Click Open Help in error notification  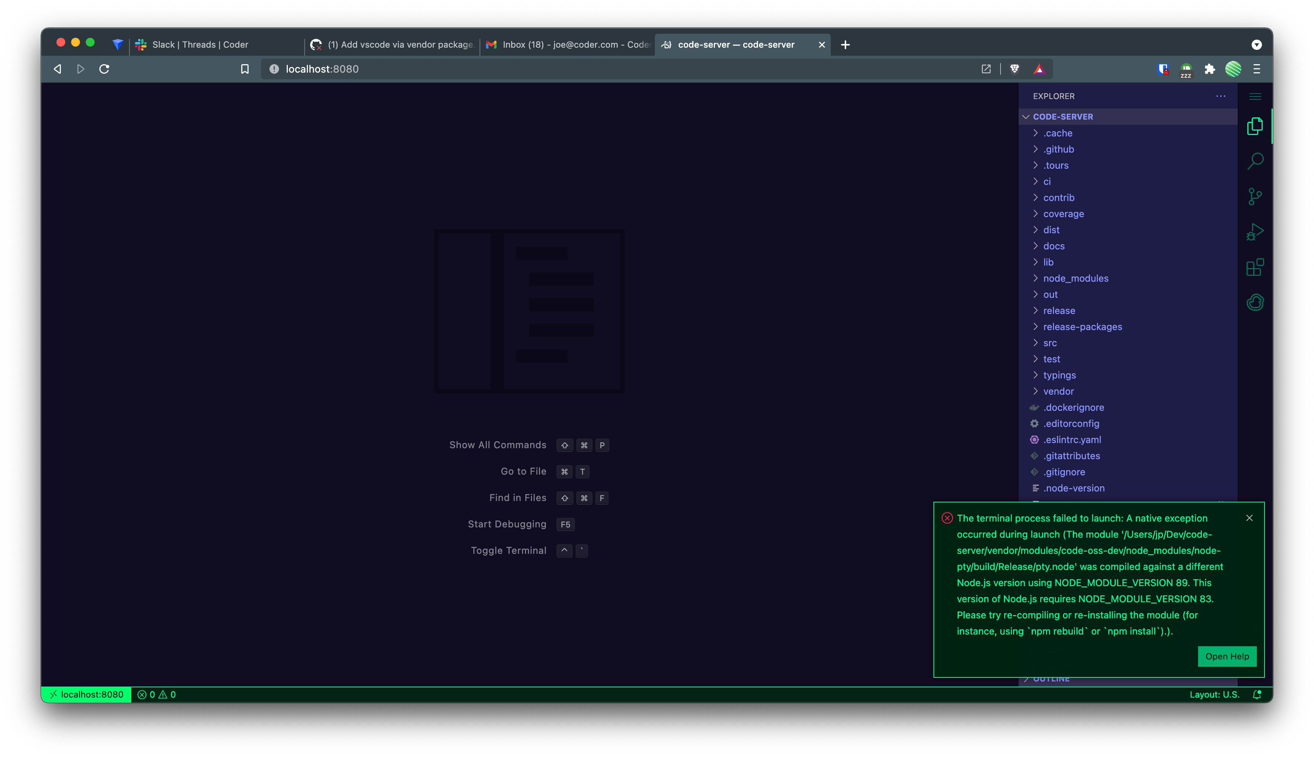click(1227, 656)
